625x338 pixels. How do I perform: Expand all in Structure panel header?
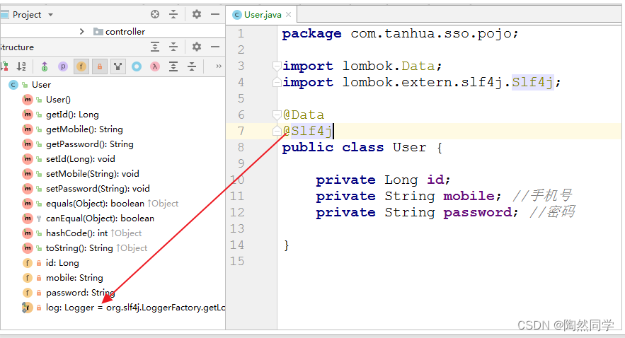click(155, 47)
